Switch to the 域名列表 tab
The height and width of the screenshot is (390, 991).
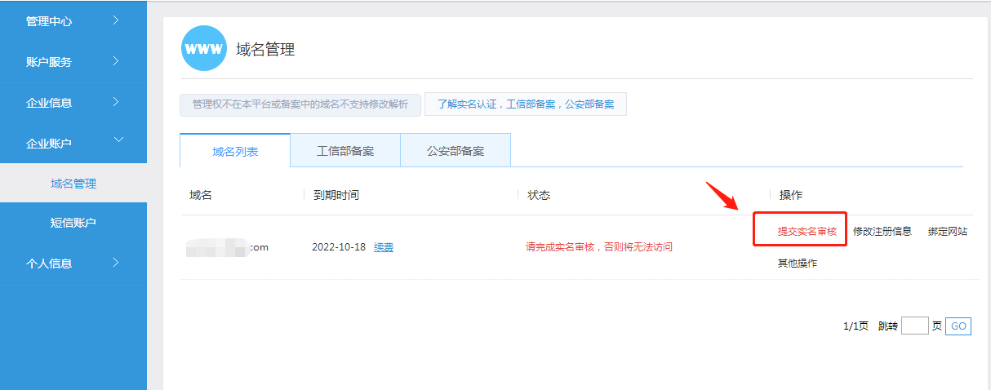pyautogui.click(x=235, y=152)
